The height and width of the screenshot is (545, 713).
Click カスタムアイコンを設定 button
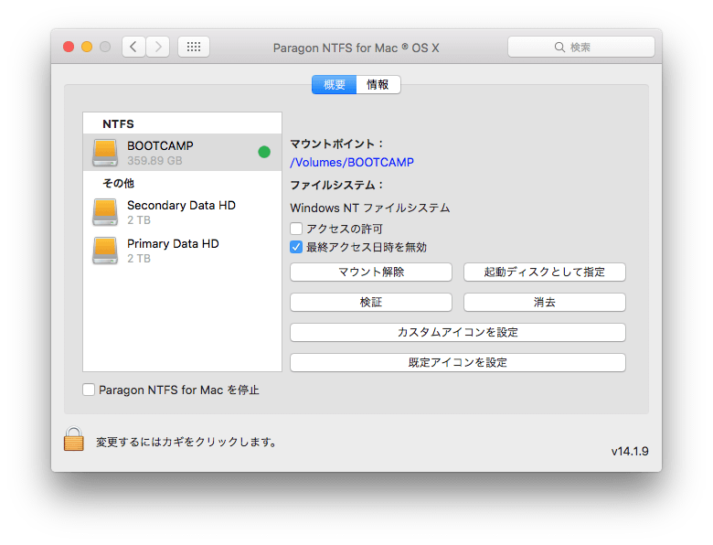(458, 333)
